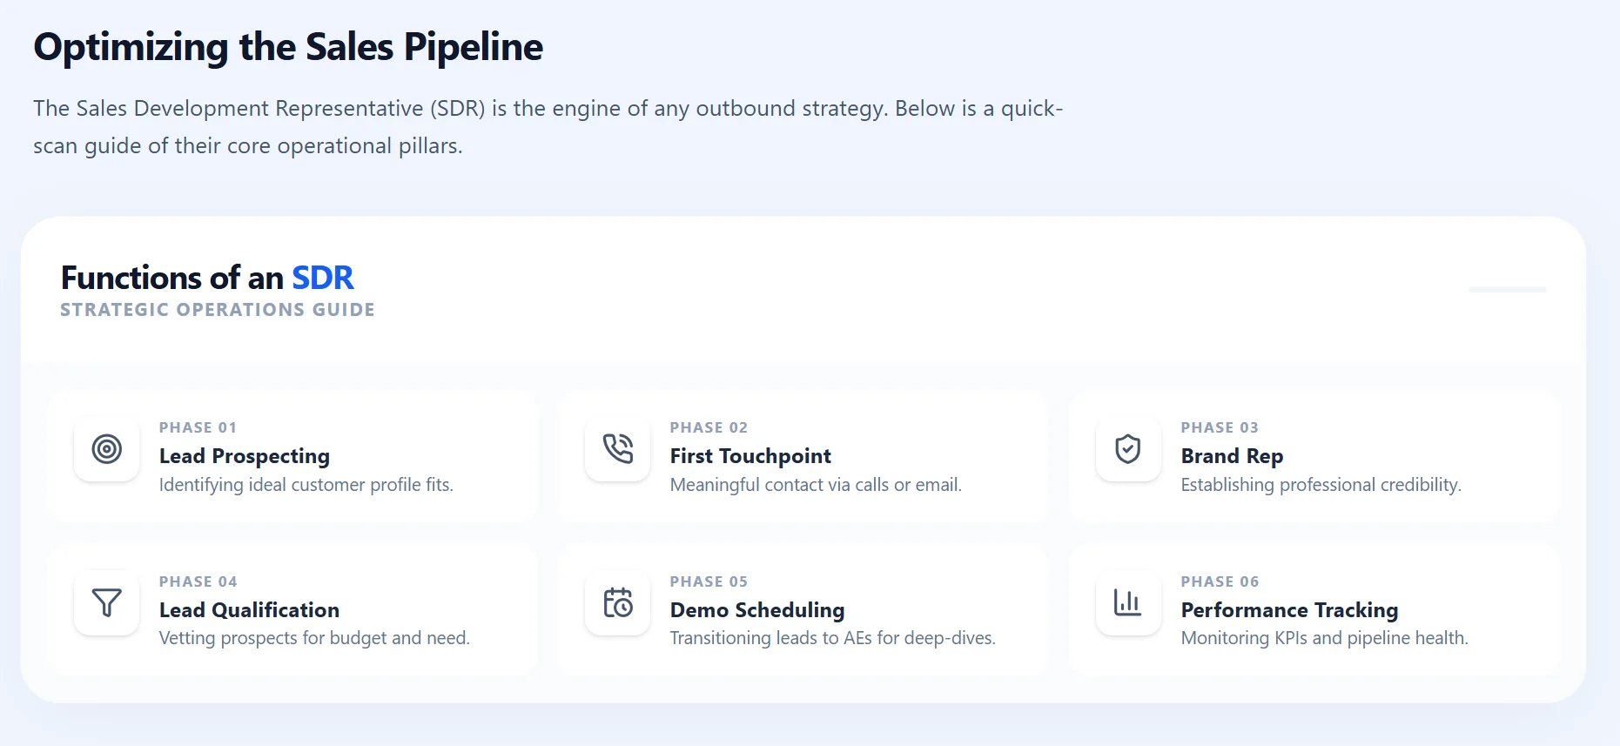Viewport: 1620px width, 746px height.
Task: Click 'Monitoring KPIs and pipeline health.' text
Action: click(1324, 638)
